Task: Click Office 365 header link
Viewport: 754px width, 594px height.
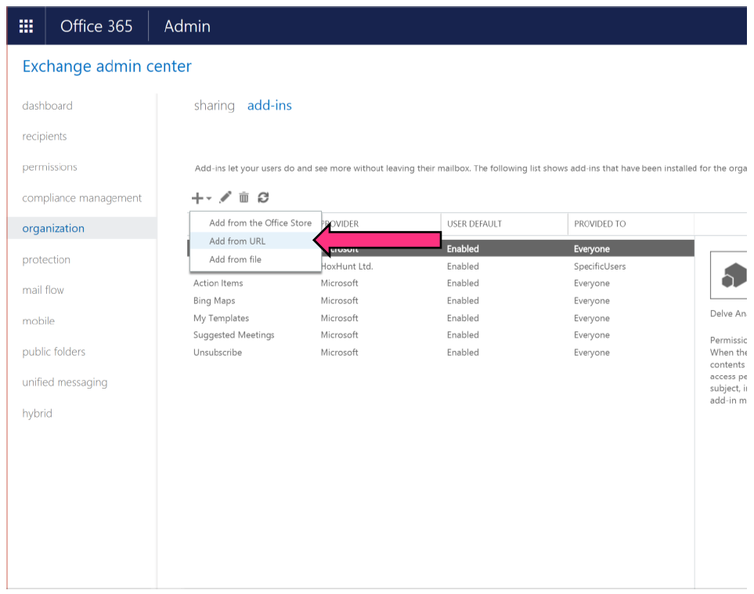Action: [96, 26]
